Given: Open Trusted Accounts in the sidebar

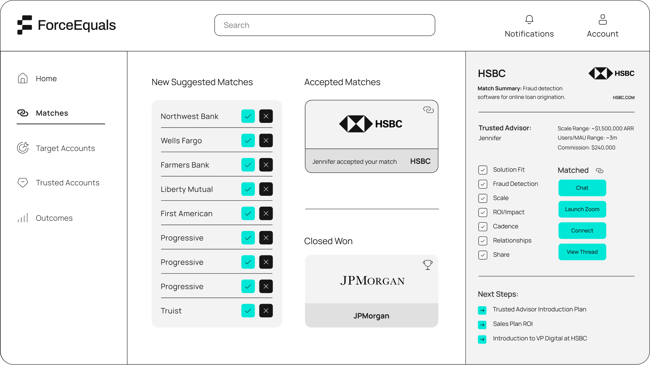Looking at the screenshot, I should (x=68, y=183).
